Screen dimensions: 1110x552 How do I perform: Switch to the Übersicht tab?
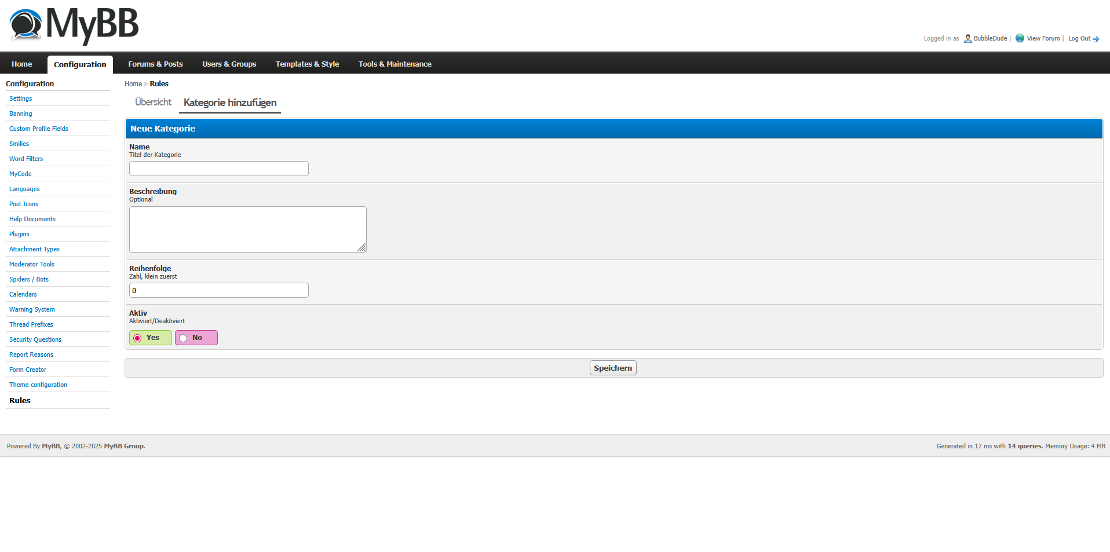tap(153, 103)
